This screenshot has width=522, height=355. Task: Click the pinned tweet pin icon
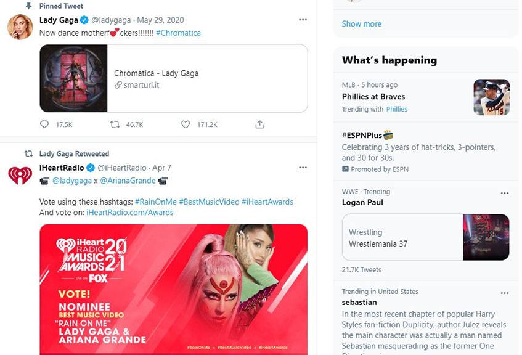pos(28,6)
